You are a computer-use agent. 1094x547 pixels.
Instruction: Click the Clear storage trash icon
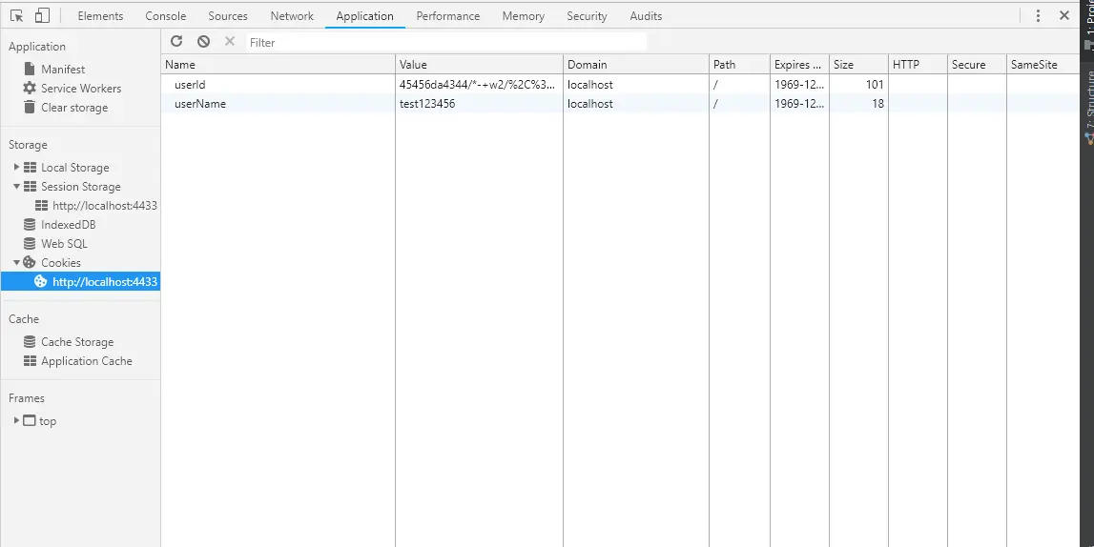(30, 108)
